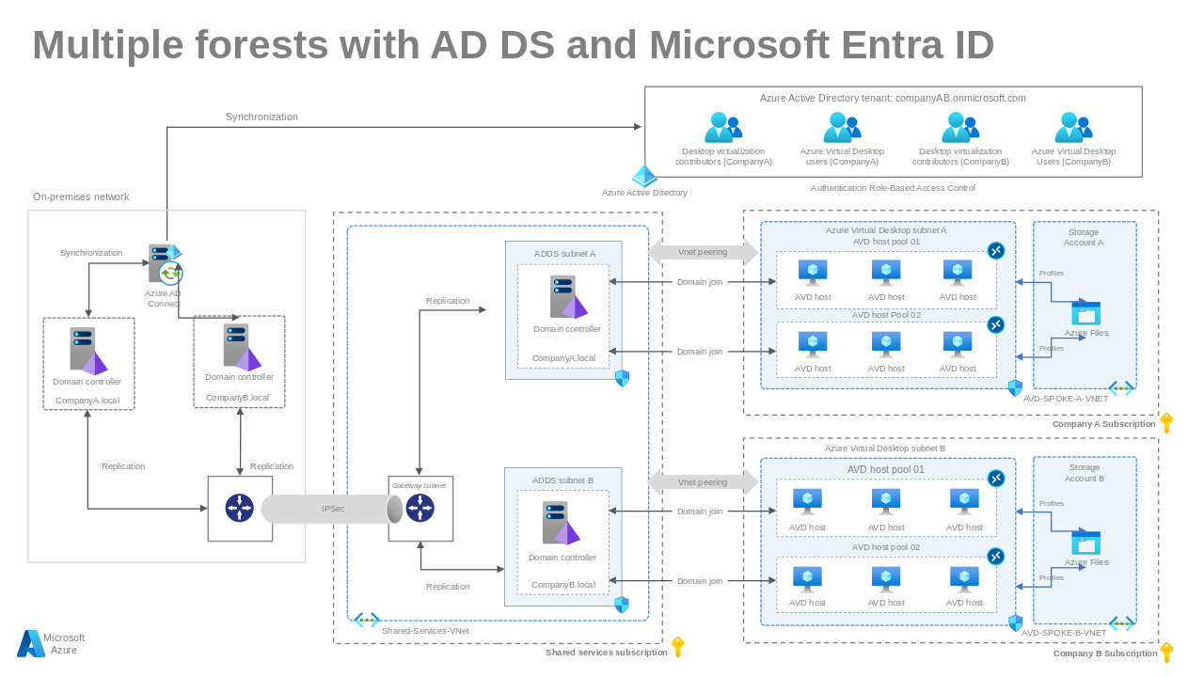Select the on-premises CompanyB.local domain controller icon
Viewport: 1204px width, 677px height.
(242, 347)
